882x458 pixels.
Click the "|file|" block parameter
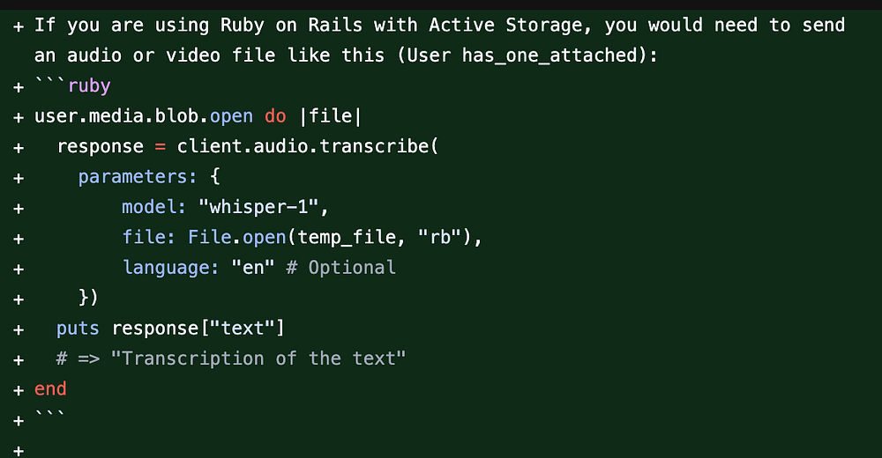tap(330, 115)
